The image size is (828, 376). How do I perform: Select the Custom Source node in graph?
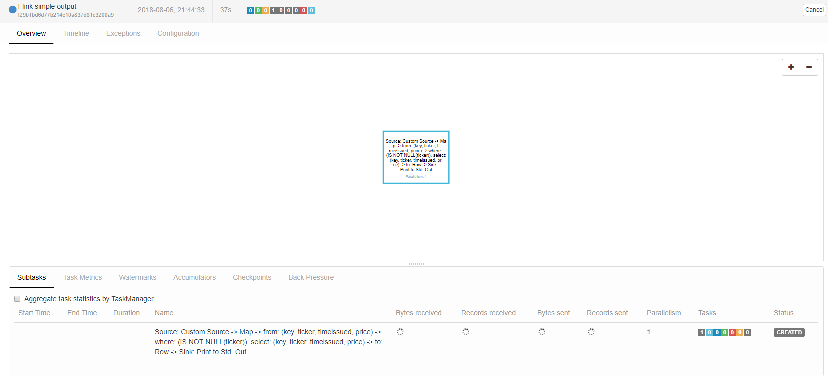tap(416, 157)
